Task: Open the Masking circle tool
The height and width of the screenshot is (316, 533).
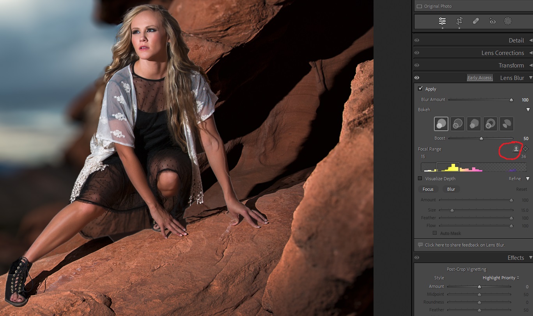Action: coord(508,21)
